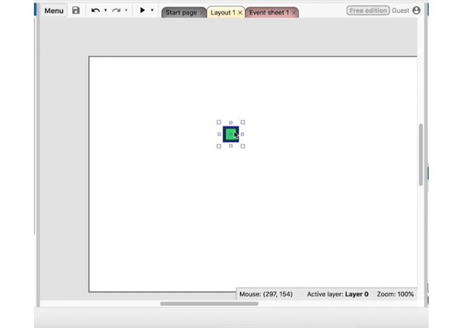Click the bottom-middle resize handle of the sprite
Screen dimensions: 462x328
pos(231,146)
